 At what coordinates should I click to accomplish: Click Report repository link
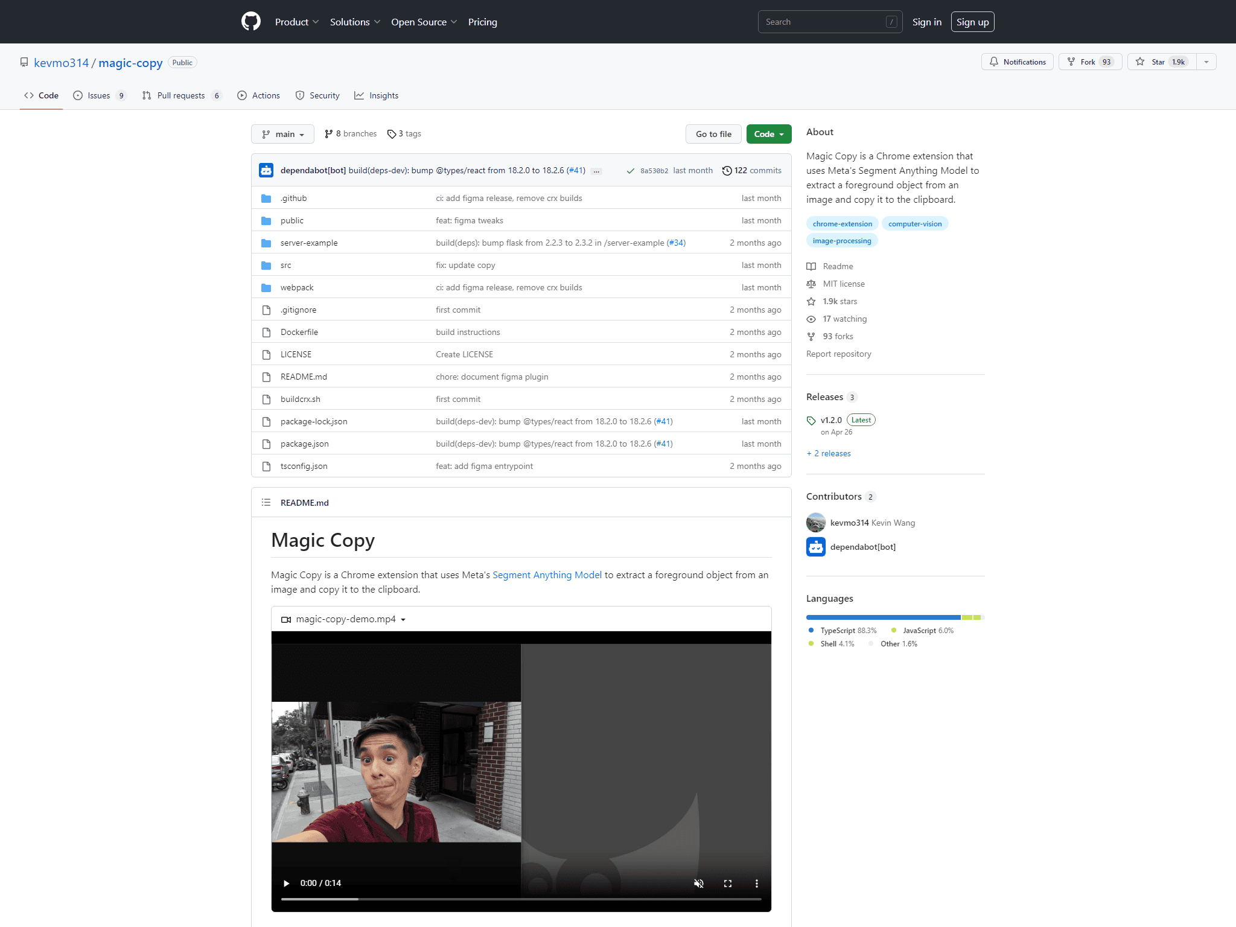pyautogui.click(x=838, y=354)
